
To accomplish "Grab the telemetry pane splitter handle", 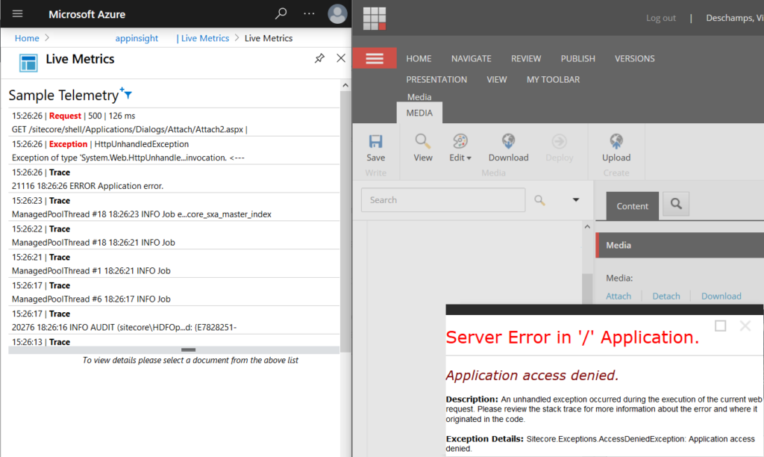I will pyautogui.click(x=188, y=349).
